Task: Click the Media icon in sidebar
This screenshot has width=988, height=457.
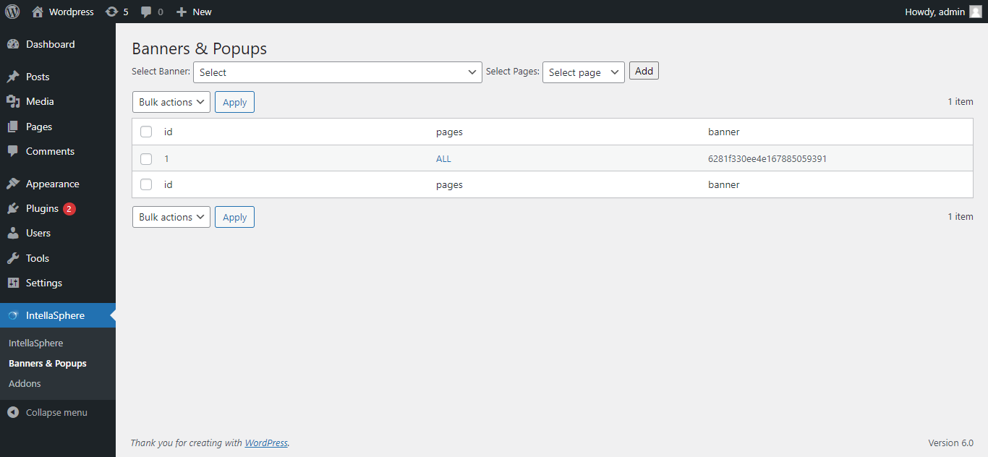Action: [13, 101]
